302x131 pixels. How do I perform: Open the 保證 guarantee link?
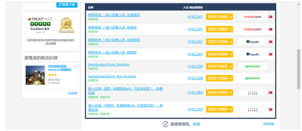196,124
